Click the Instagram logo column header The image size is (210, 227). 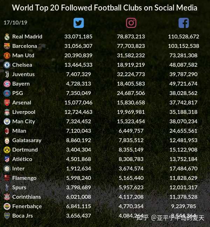click(x=131, y=23)
